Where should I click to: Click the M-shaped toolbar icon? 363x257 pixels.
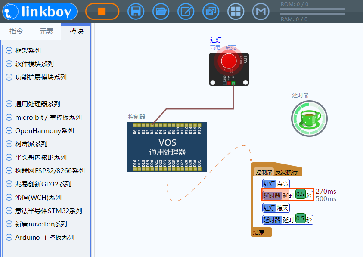click(x=261, y=11)
